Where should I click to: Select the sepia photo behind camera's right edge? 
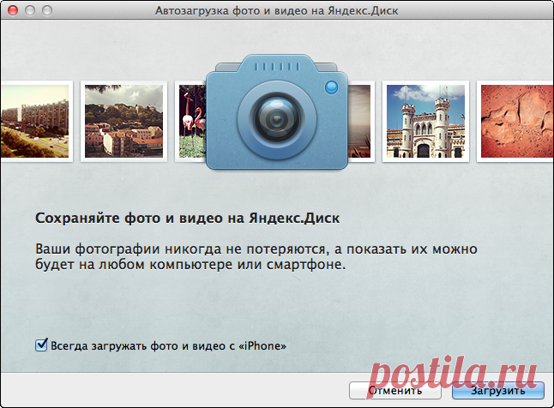point(361,121)
